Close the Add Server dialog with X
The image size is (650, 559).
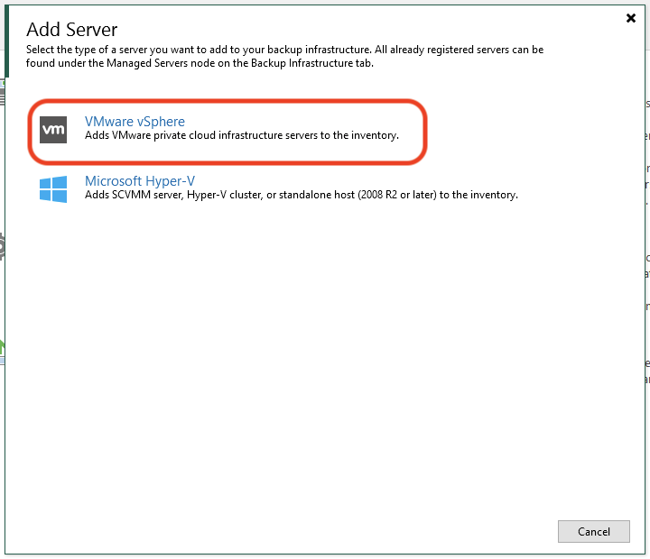coord(630,18)
